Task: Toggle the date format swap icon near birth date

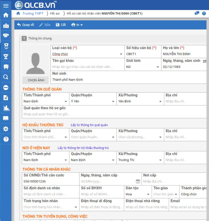Action: pyautogui.click(x=204, y=61)
